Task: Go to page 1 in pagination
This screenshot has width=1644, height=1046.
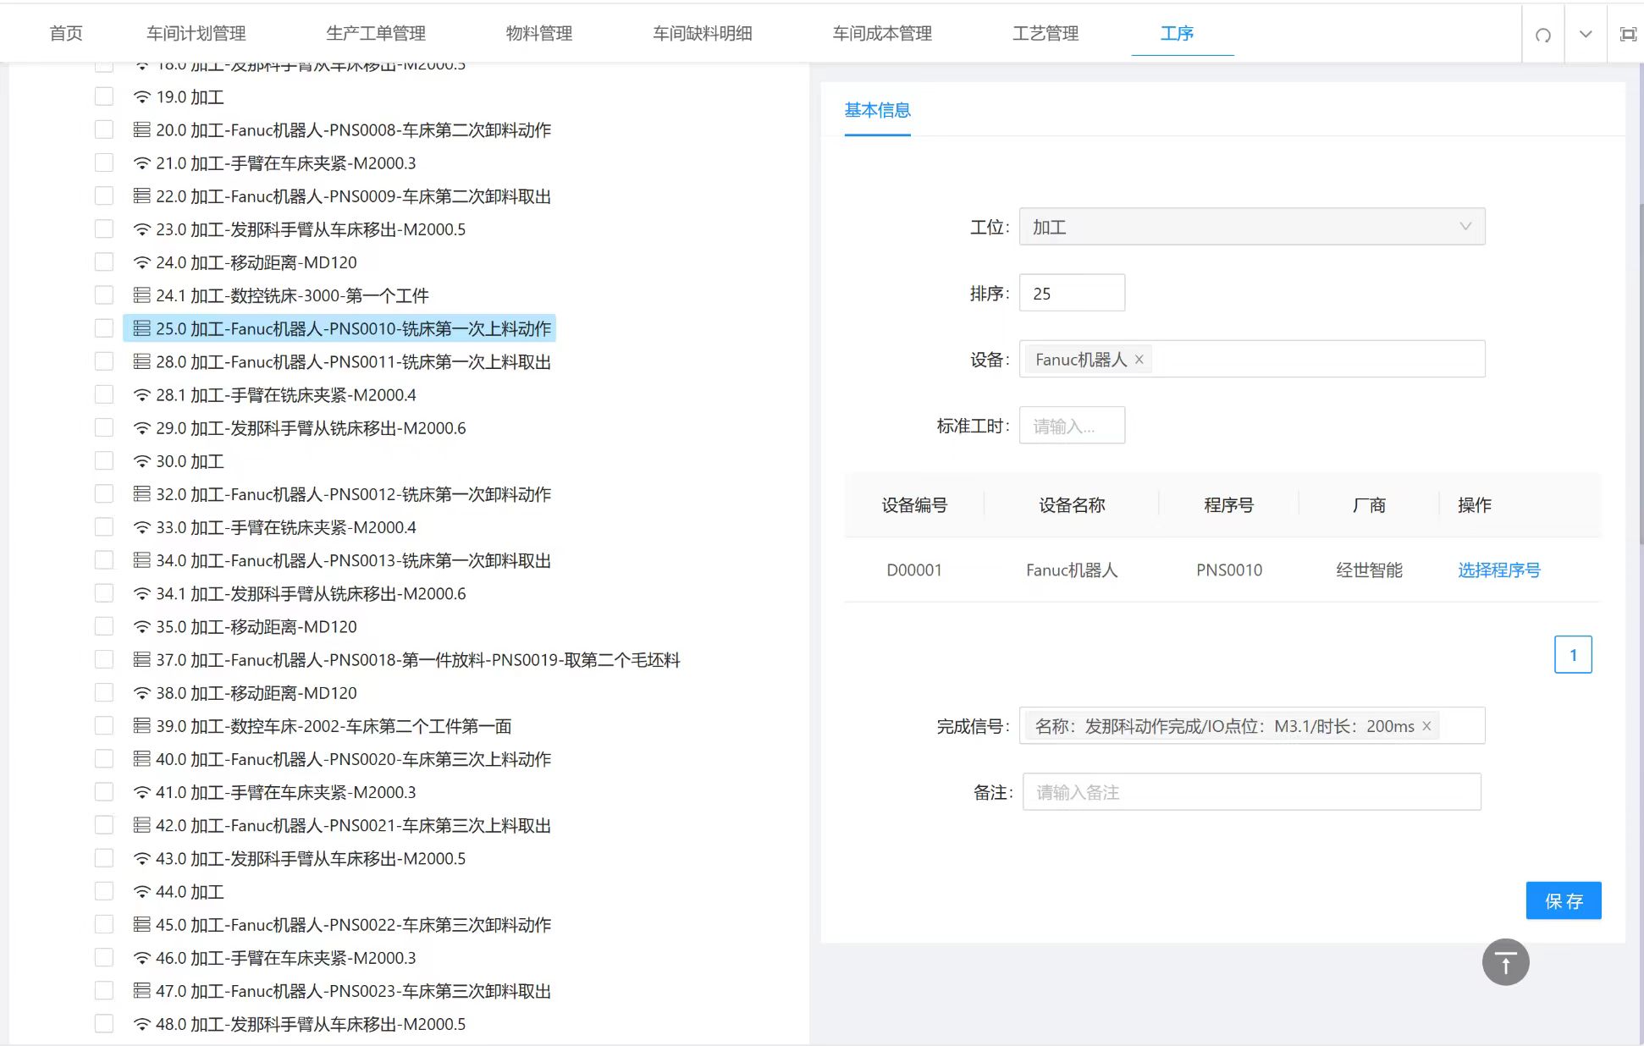Action: pyautogui.click(x=1573, y=654)
